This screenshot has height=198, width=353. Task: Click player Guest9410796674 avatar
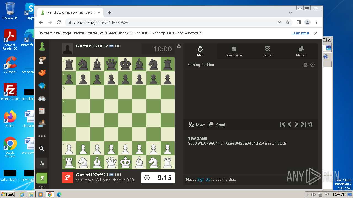pyautogui.click(x=68, y=178)
